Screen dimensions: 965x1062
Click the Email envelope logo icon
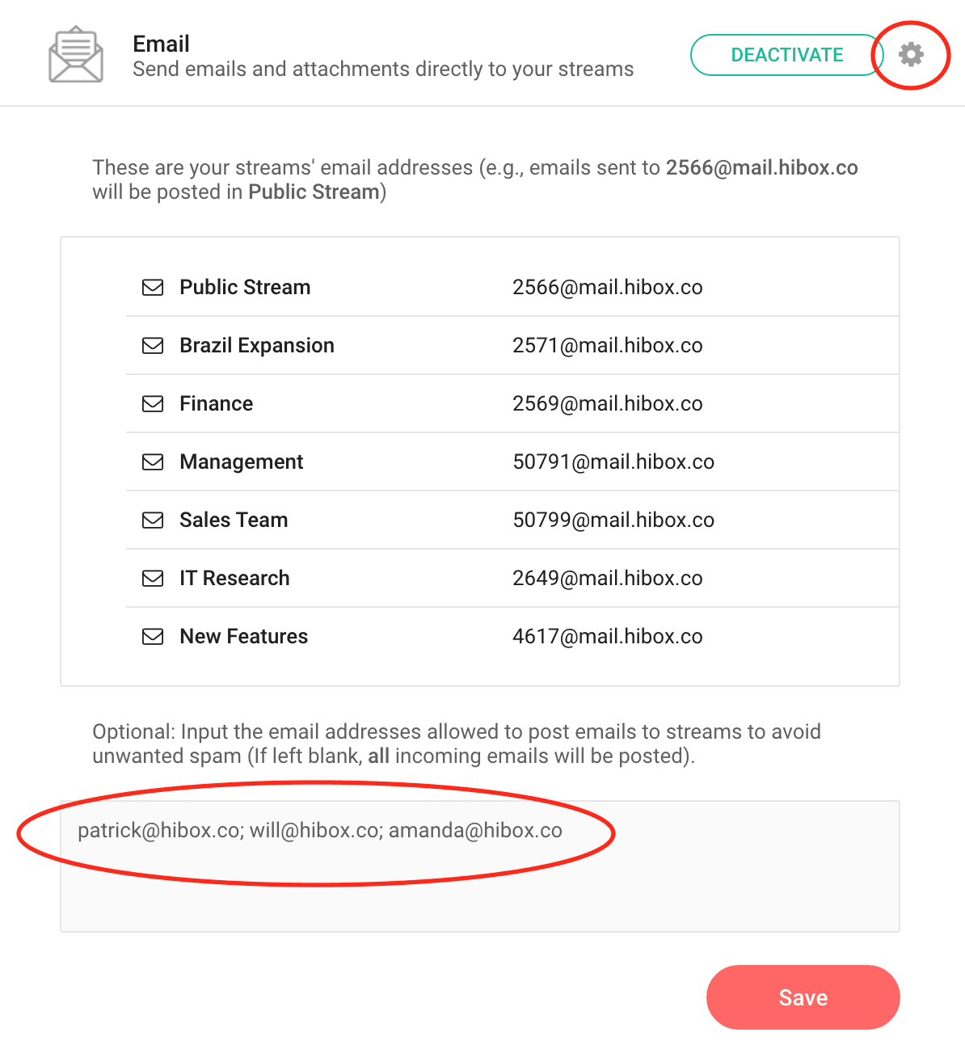76,55
